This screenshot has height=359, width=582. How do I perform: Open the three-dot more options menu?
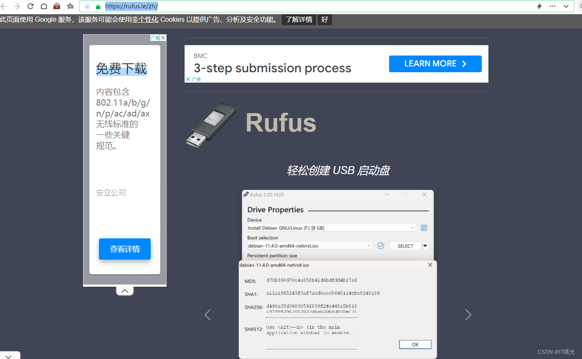tap(553, 6)
